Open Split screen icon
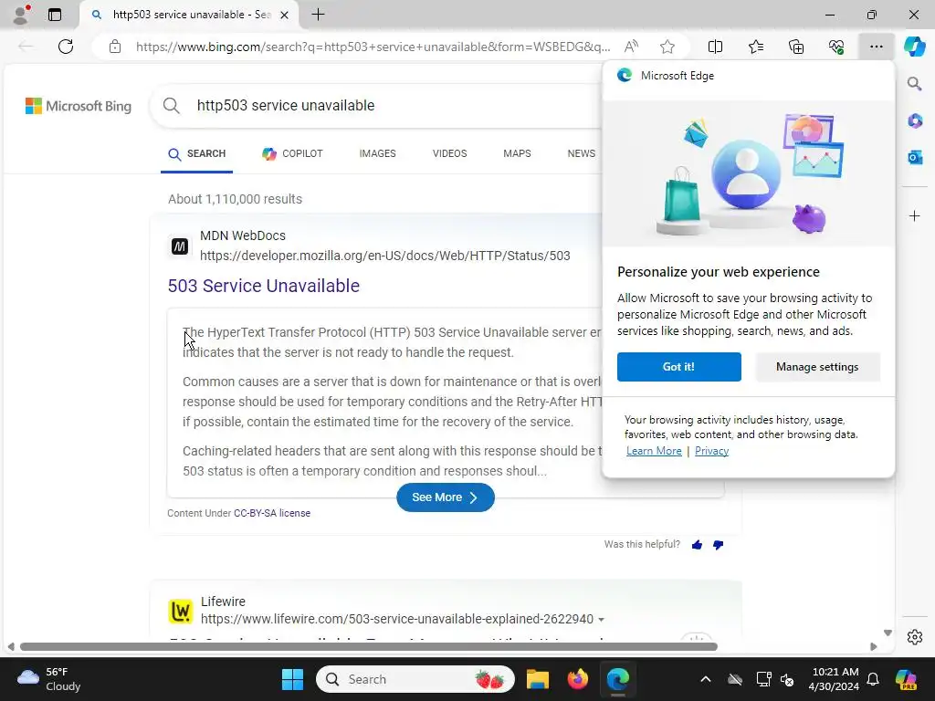 pyautogui.click(x=715, y=47)
